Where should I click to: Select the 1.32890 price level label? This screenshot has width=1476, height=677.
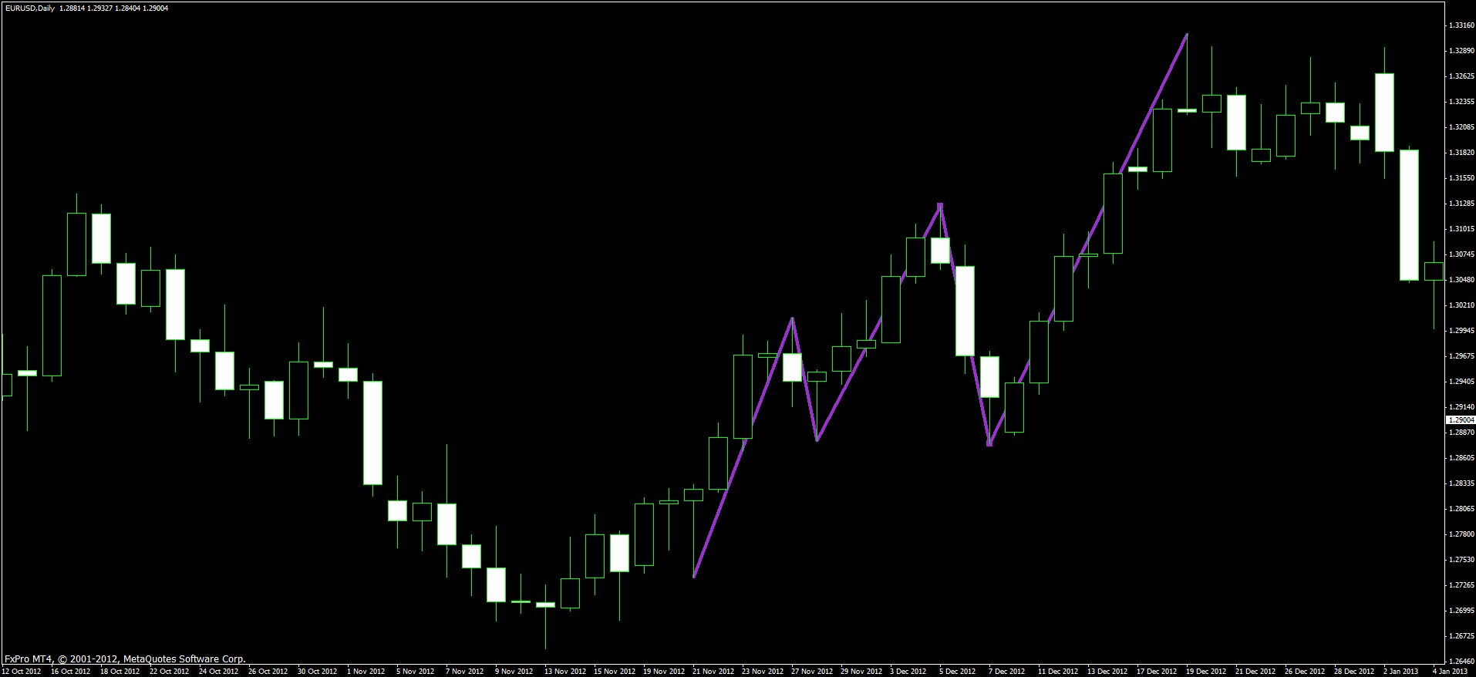click(1461, 51)
